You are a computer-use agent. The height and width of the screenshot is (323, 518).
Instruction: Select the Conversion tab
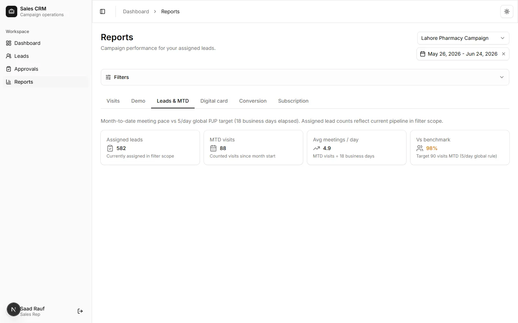coord(253,101)
